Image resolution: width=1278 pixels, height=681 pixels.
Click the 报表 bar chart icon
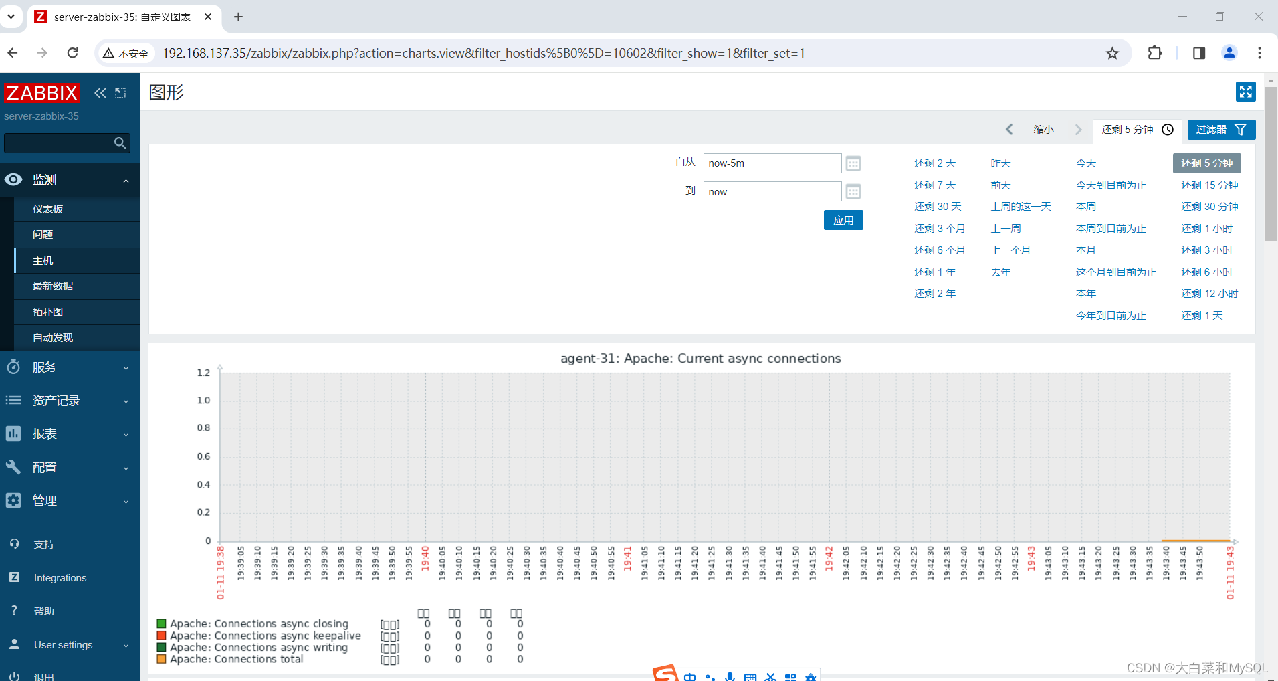point(13,433)
